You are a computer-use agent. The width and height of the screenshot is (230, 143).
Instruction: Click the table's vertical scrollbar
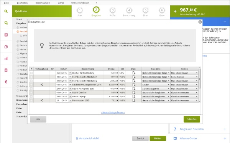pos(199,79)
